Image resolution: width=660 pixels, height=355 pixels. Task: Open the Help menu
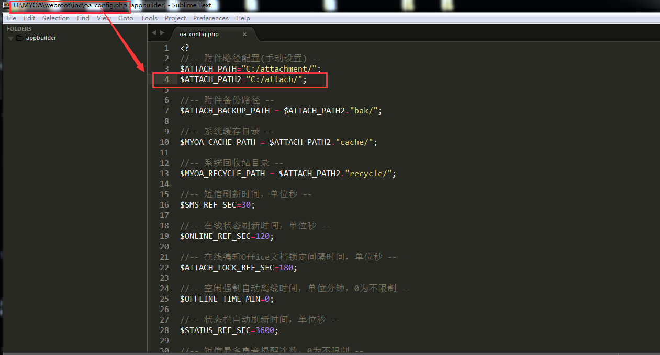243,18
